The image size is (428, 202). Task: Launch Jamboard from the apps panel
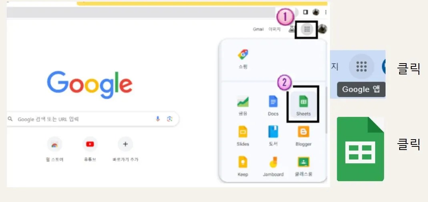(273, 166)
